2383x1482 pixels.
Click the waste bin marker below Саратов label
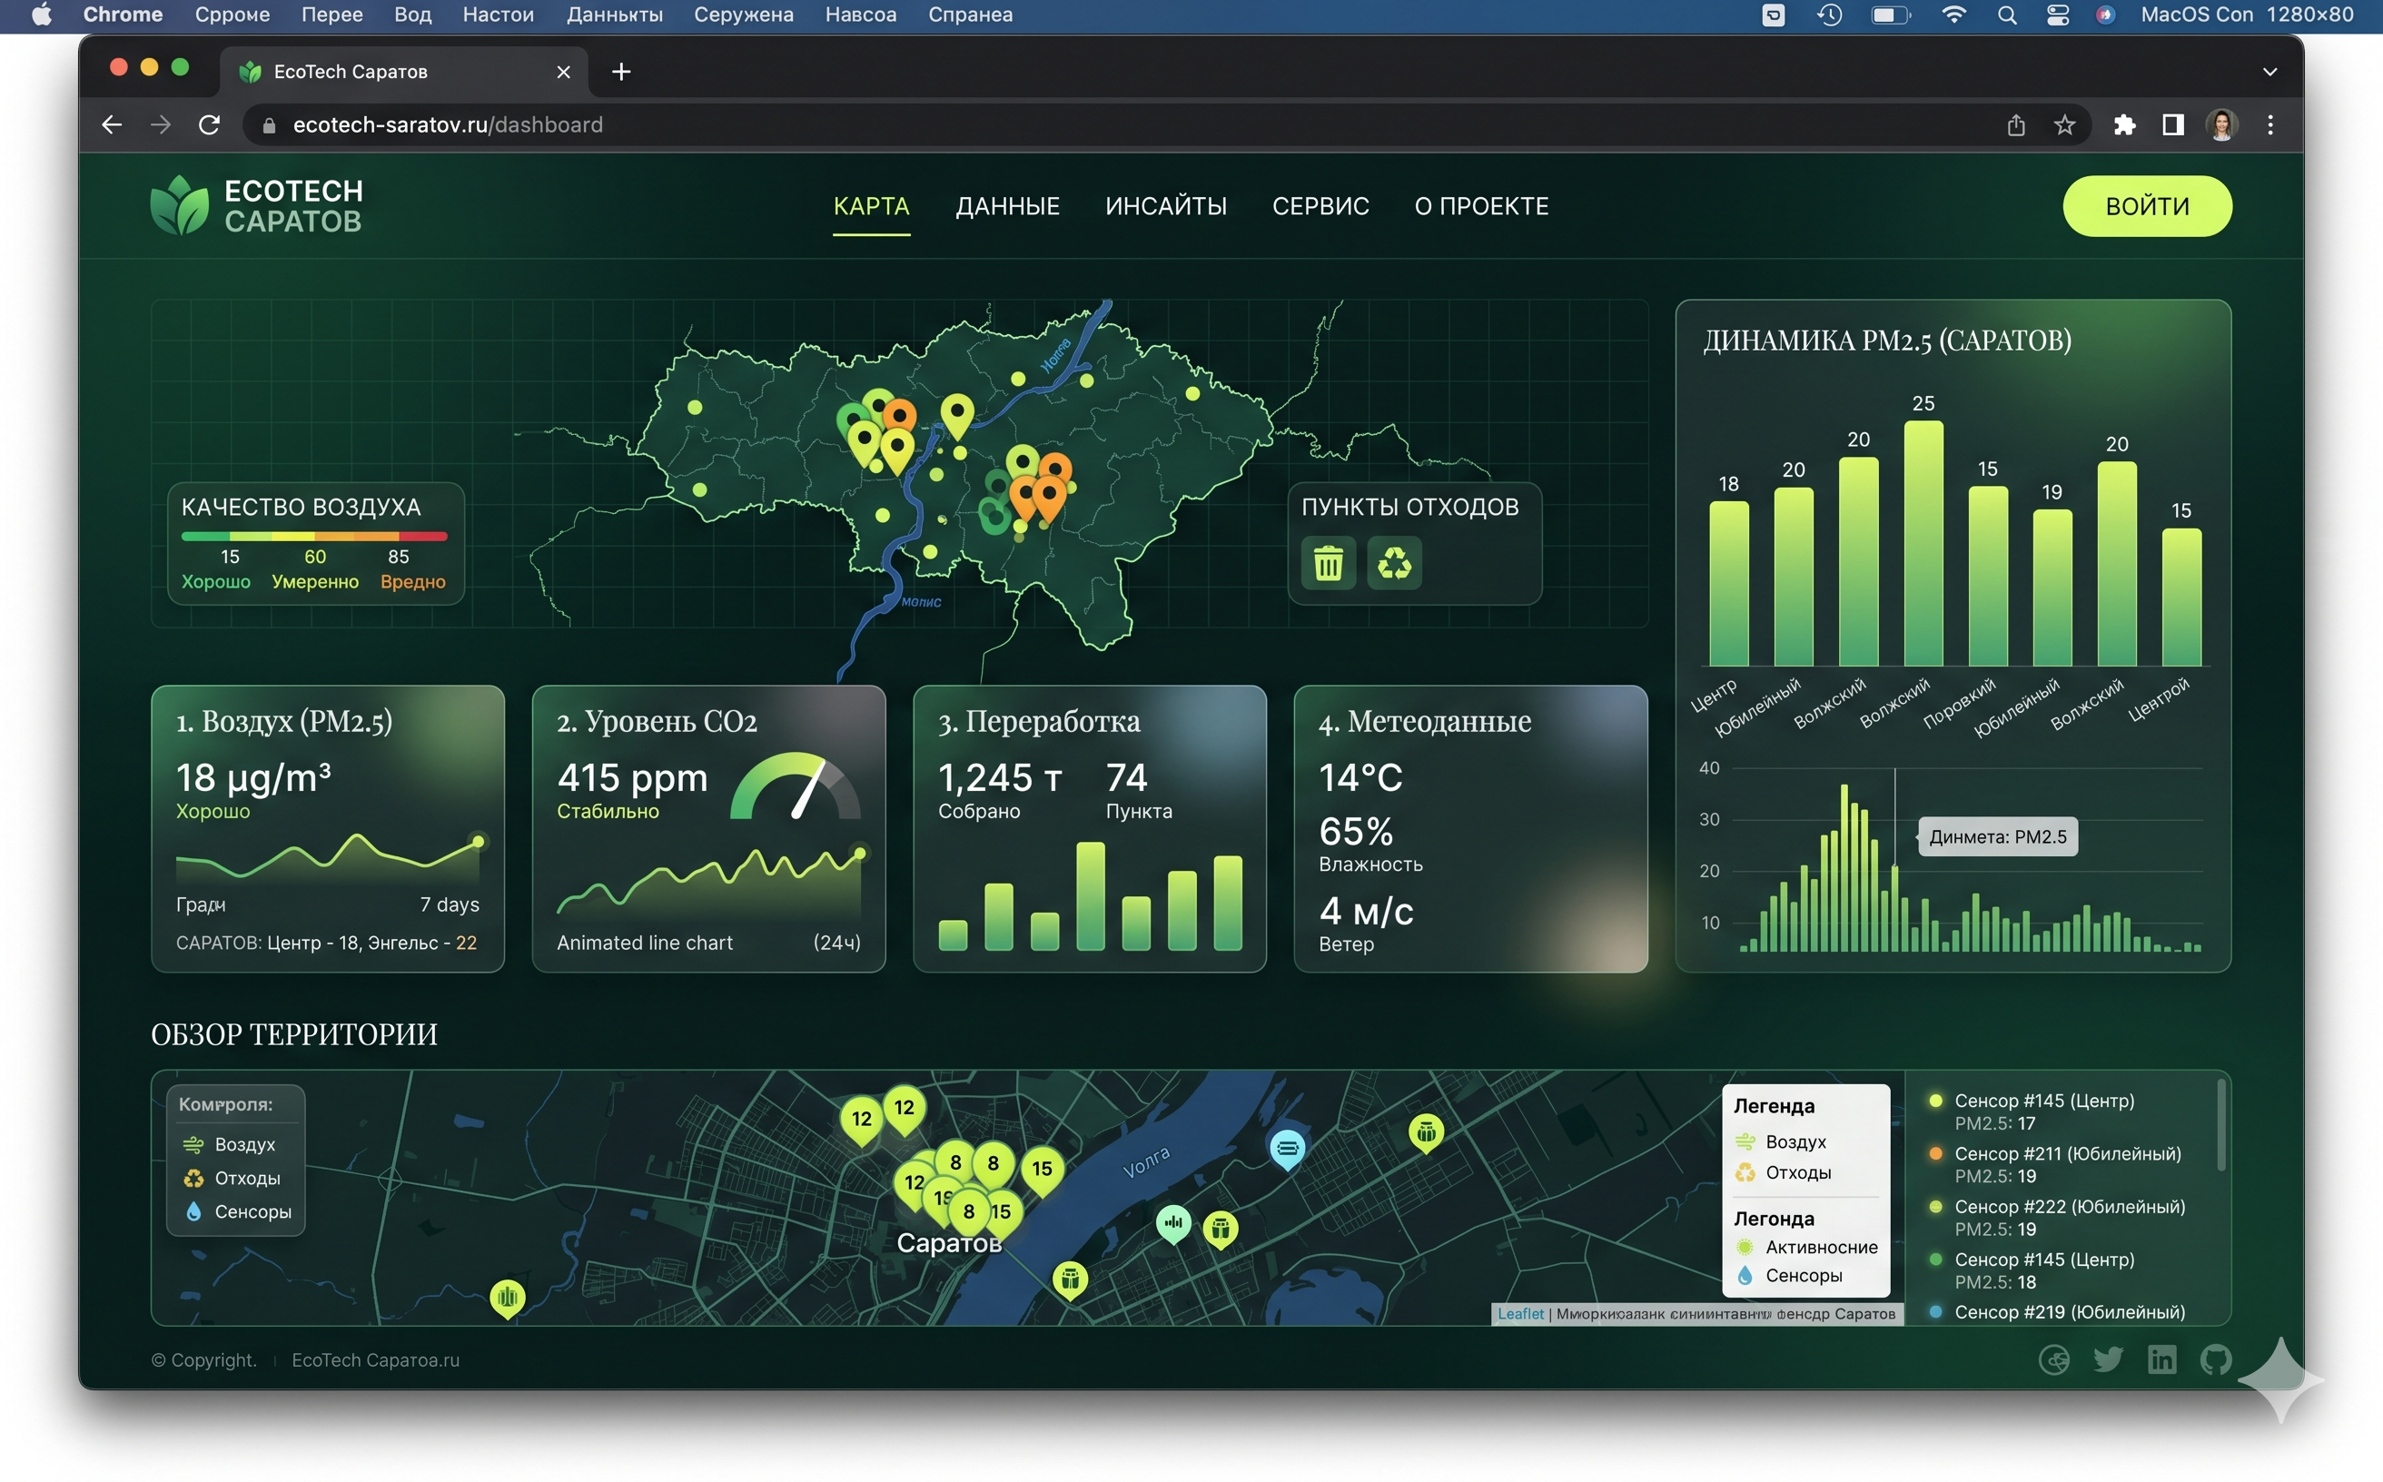click(1070, 1280)
